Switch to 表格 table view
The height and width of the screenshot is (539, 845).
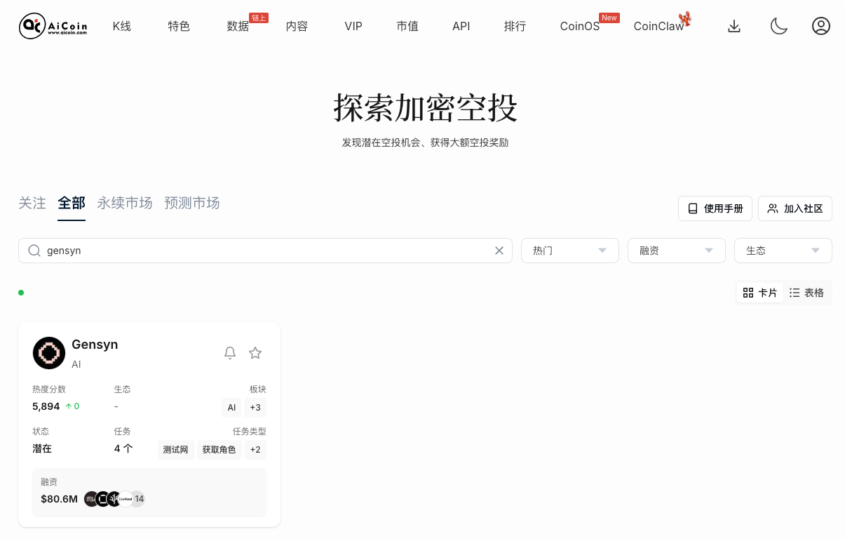pos(806,293)
